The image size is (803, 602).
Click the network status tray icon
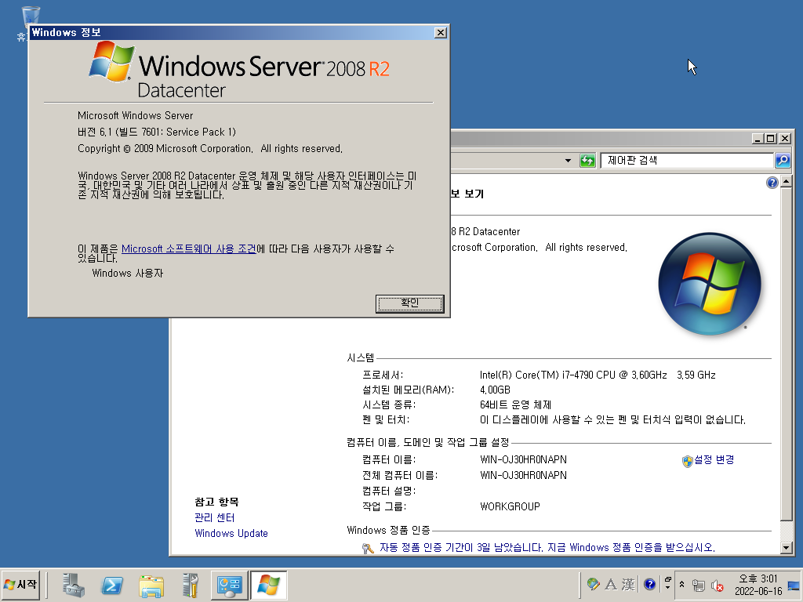click(x=699, y=585)
